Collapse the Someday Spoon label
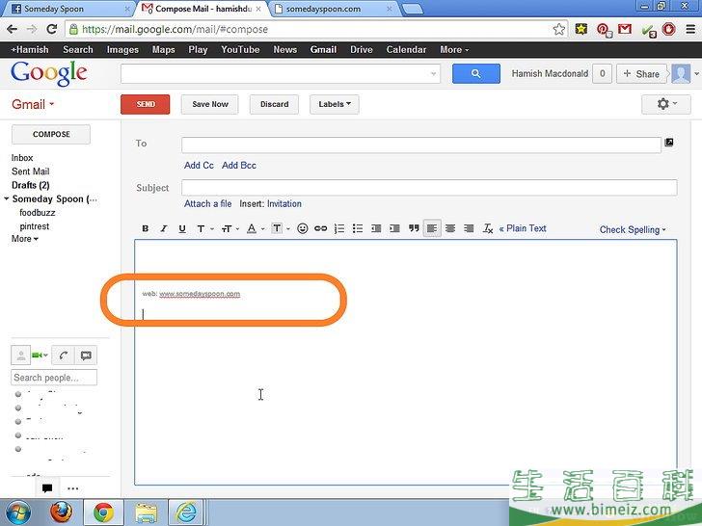702x526 pixels. 6,198
